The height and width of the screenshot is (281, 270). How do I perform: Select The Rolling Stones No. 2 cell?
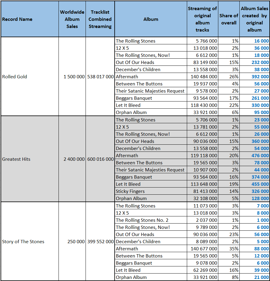tap(151, 220)
